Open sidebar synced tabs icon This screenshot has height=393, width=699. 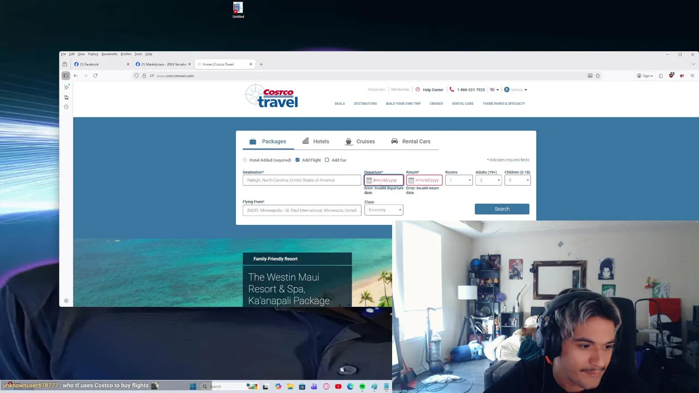pyautogui.click(x=66, y=97)
